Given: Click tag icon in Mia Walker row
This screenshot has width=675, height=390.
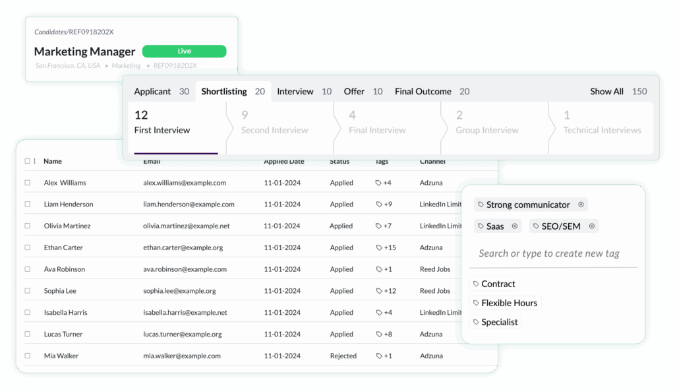Looking at the screenshot, I should (x=379, y=356).
